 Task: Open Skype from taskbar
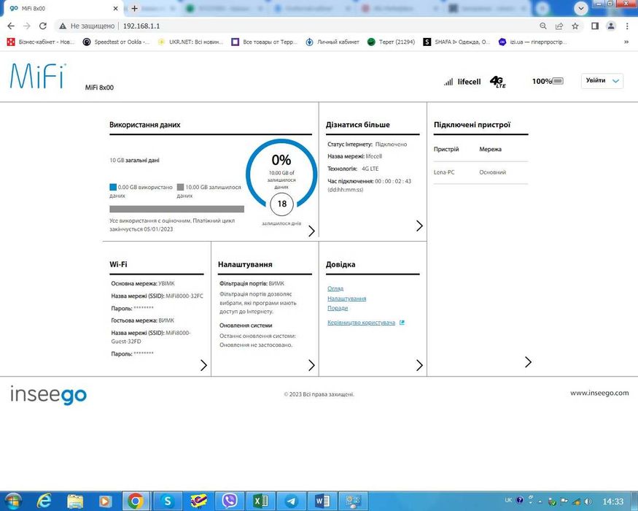click(167, 501)
